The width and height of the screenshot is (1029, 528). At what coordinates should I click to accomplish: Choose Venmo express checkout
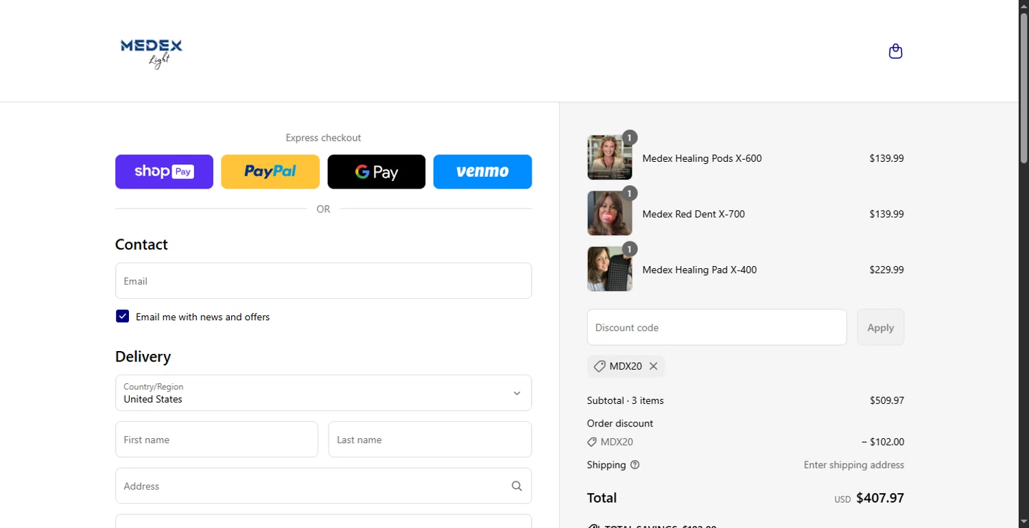coord(482,171)
